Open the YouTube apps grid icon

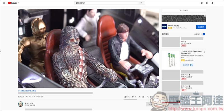[x=207, y=3]
